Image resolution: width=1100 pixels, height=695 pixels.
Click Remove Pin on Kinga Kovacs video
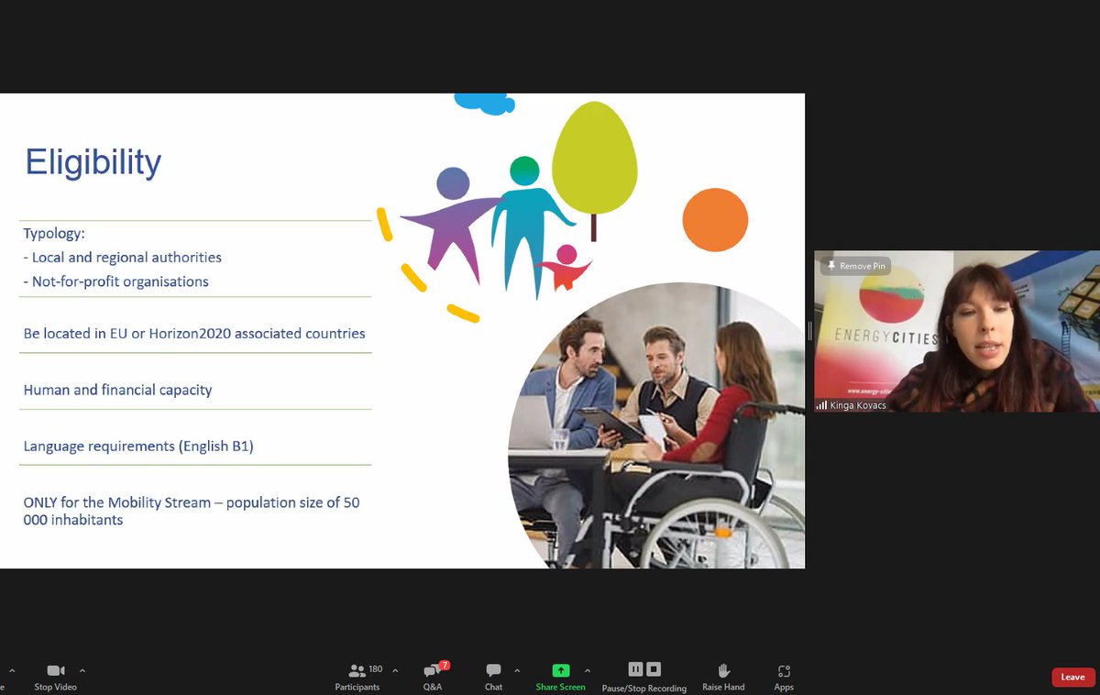pyautogui.click(x=855, y=266)
